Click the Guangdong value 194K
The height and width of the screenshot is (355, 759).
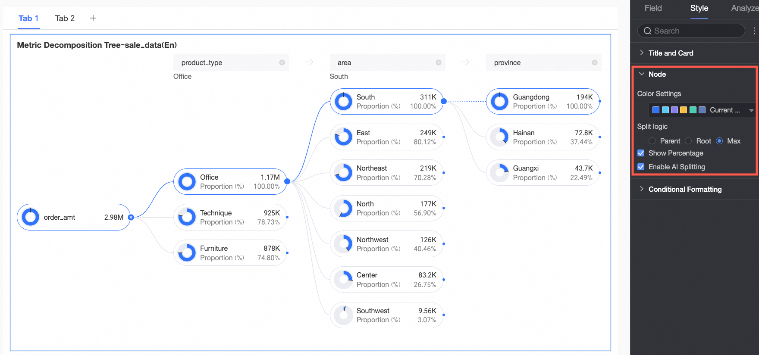tap(584, 97)
